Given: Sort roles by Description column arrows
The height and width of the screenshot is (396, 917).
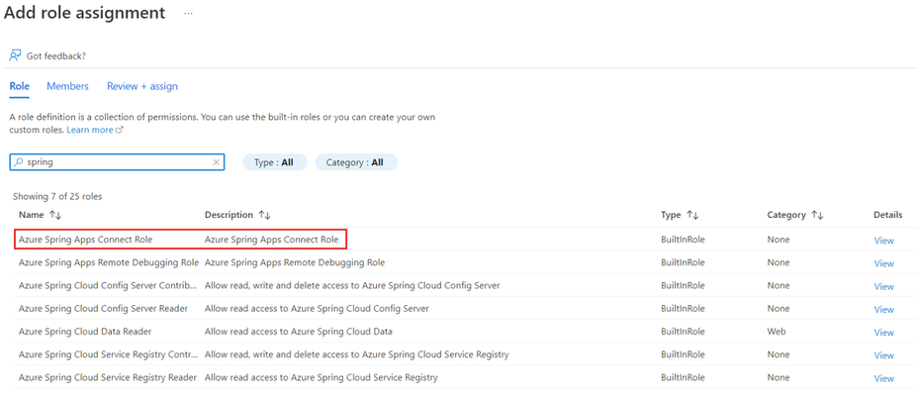Looking at the screenshot, I should (264, 215).
